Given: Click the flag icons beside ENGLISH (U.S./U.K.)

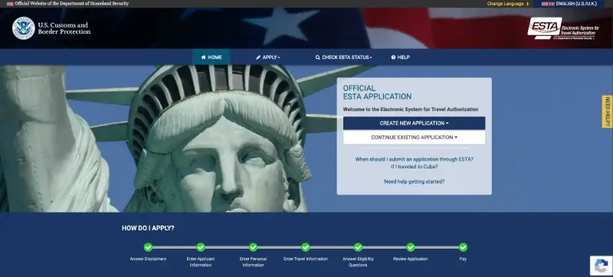Looking at the screenshot, I should coord(548,4).
